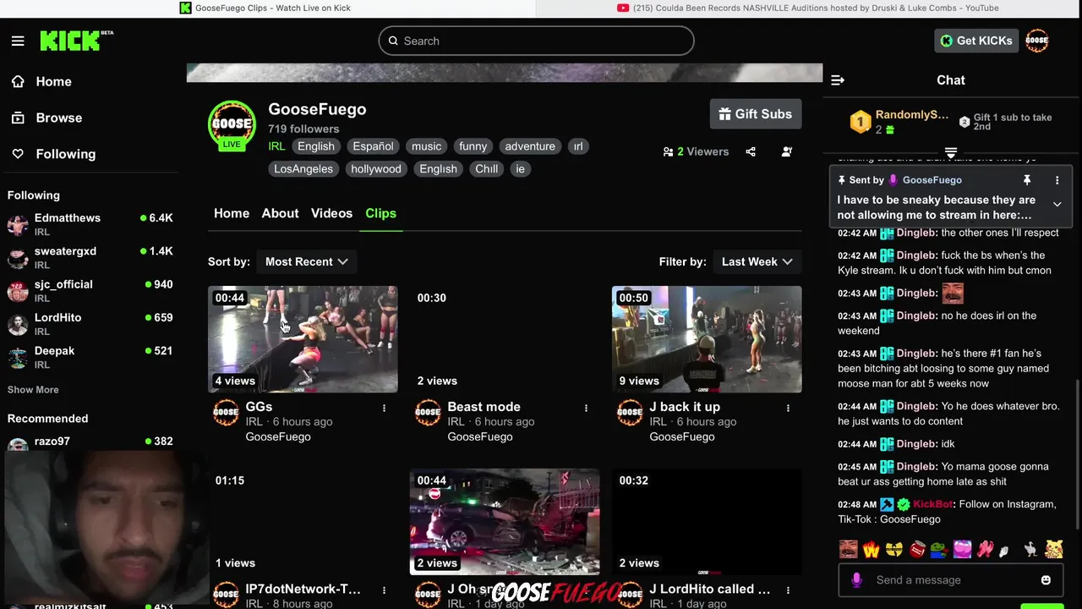
Task: Click GooseFuego sender name in pinned message
Action: (932, 180)
